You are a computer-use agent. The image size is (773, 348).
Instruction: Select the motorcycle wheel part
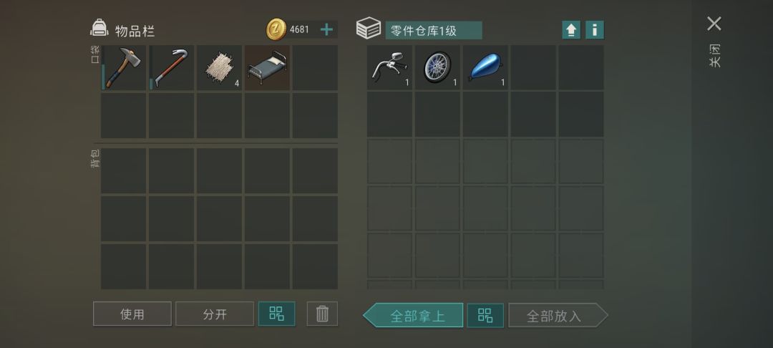coord(437,68)
